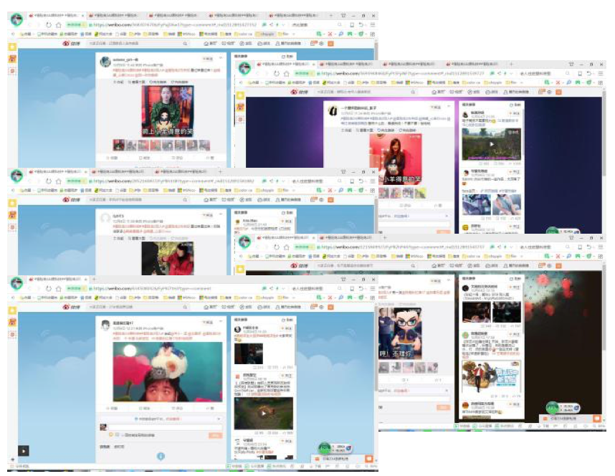Open the sheep-hat photo in the bottom-left window post
Screen dimensions: 615x476
coord(168,372)
